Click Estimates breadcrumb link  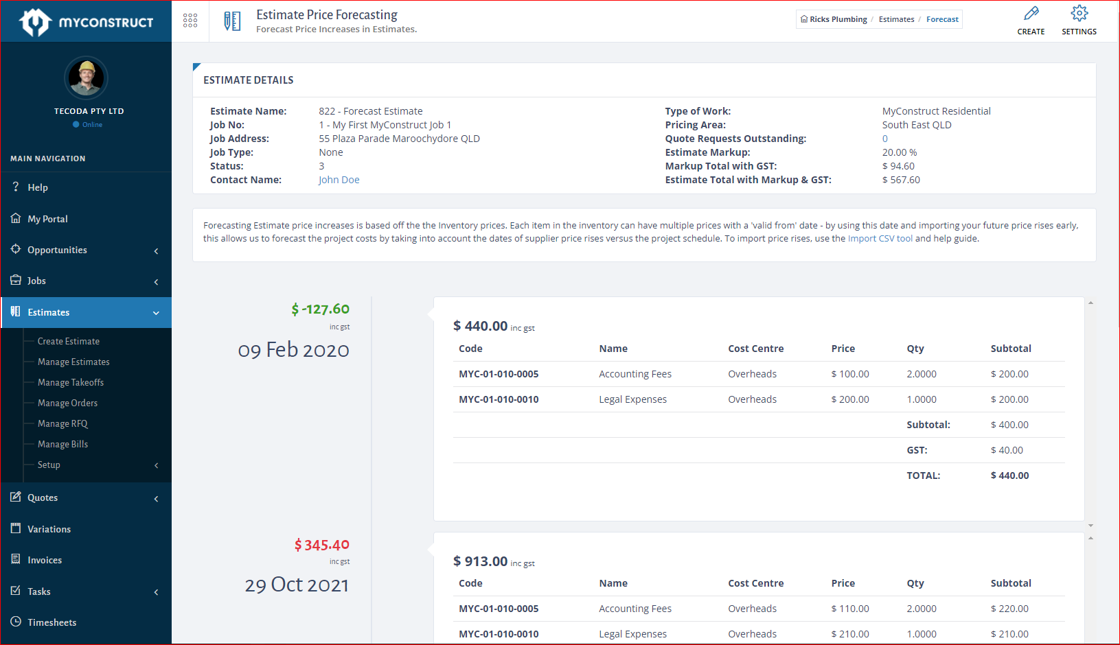coord(896,19)
